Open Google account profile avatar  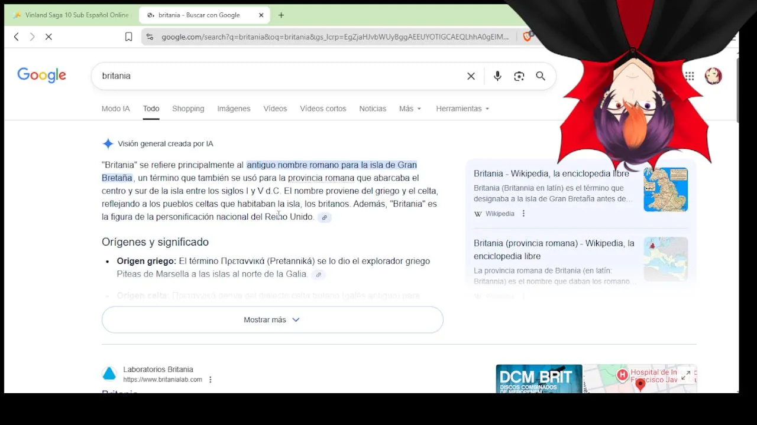click(x=713, y=76)
